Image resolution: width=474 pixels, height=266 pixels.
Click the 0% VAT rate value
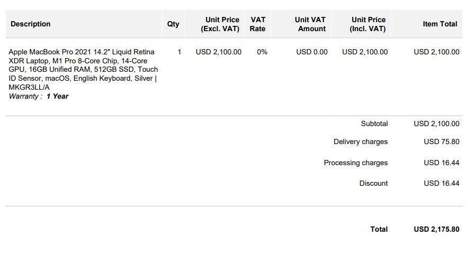pos(262,52)
